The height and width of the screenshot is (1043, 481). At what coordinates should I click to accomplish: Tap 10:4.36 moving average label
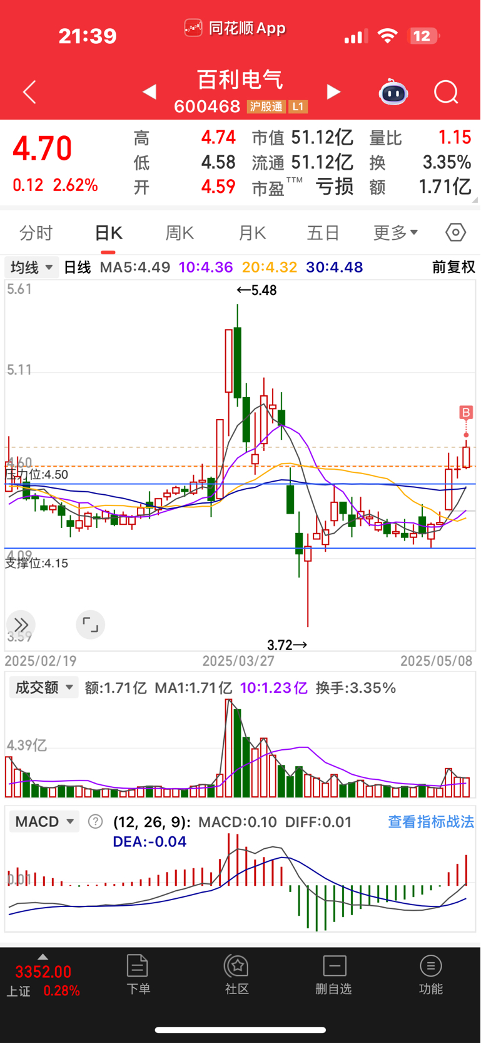tap(206, 267)
